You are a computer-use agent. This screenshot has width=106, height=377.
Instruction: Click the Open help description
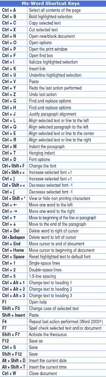[x=38, y=302]
